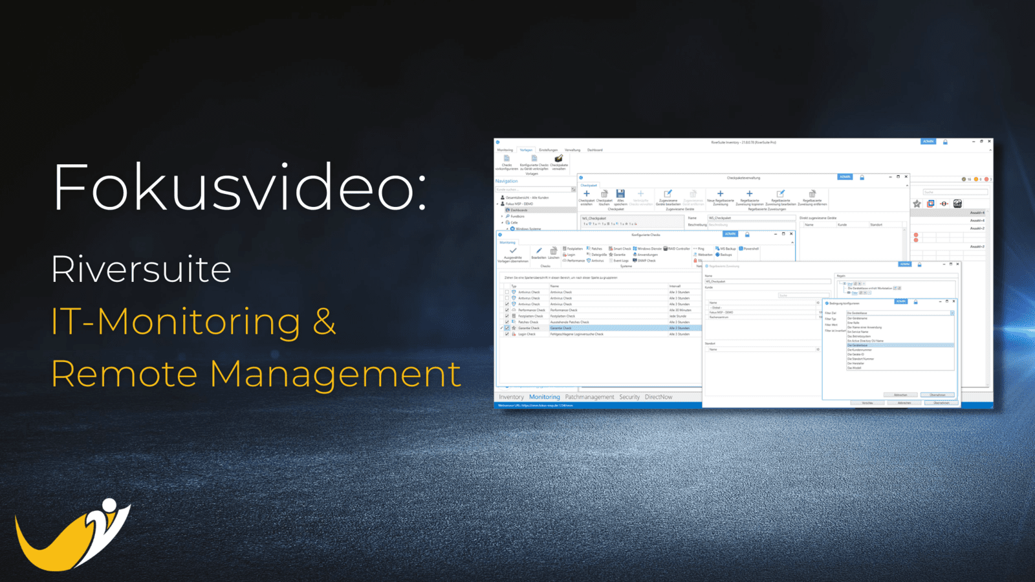The width and height of the screenshot is (1035, 582).
Task: Click lock icon in main window title bar
Action: 945,142
